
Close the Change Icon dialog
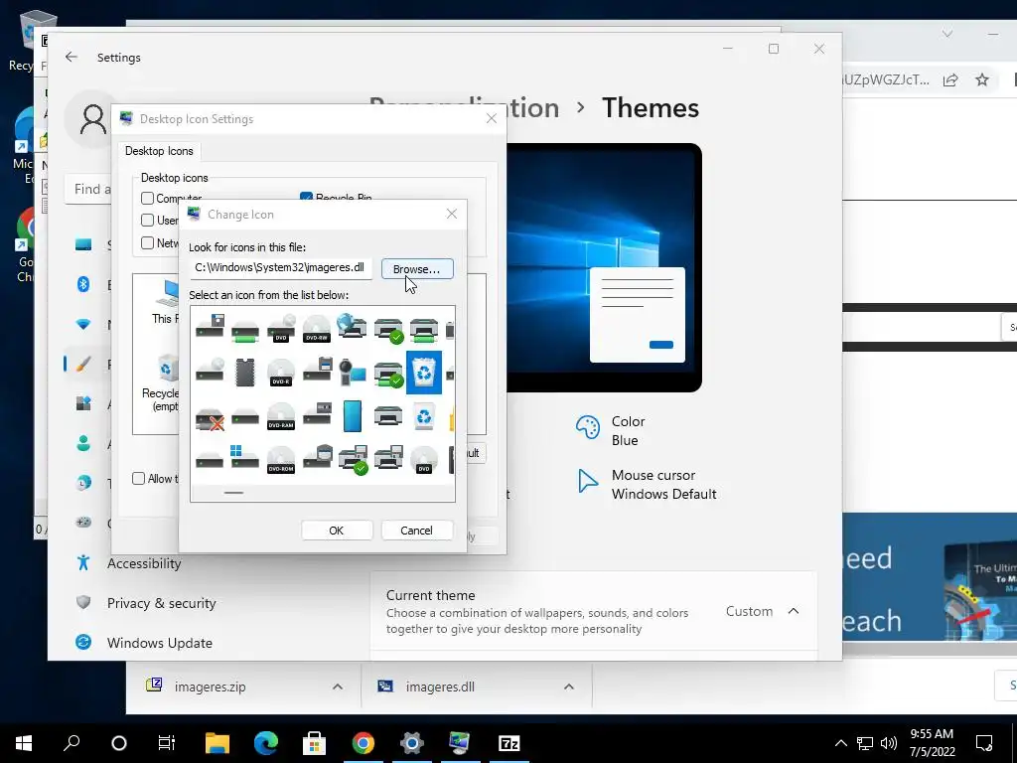[x=452, y=214]
